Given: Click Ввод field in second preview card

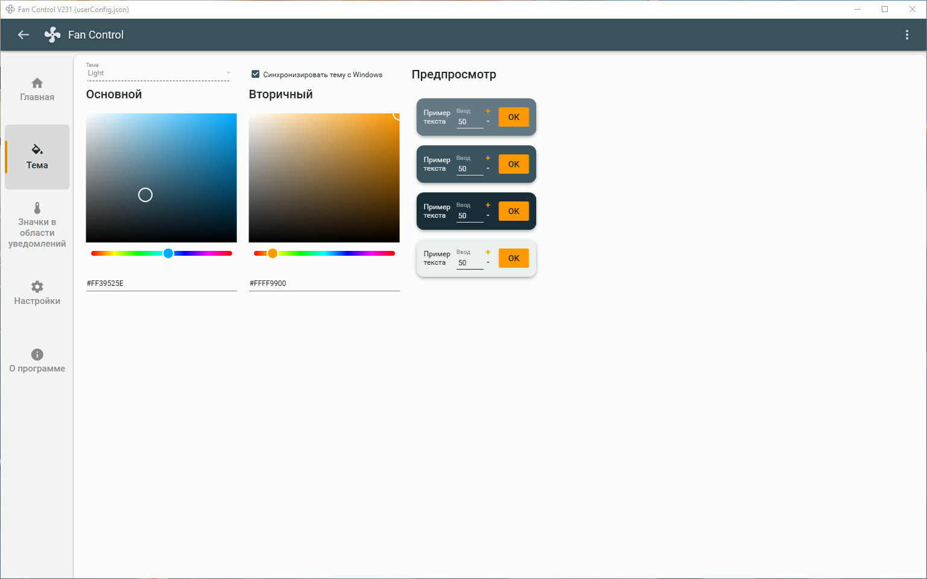Looking at the screenshot, I should [470, 165].
